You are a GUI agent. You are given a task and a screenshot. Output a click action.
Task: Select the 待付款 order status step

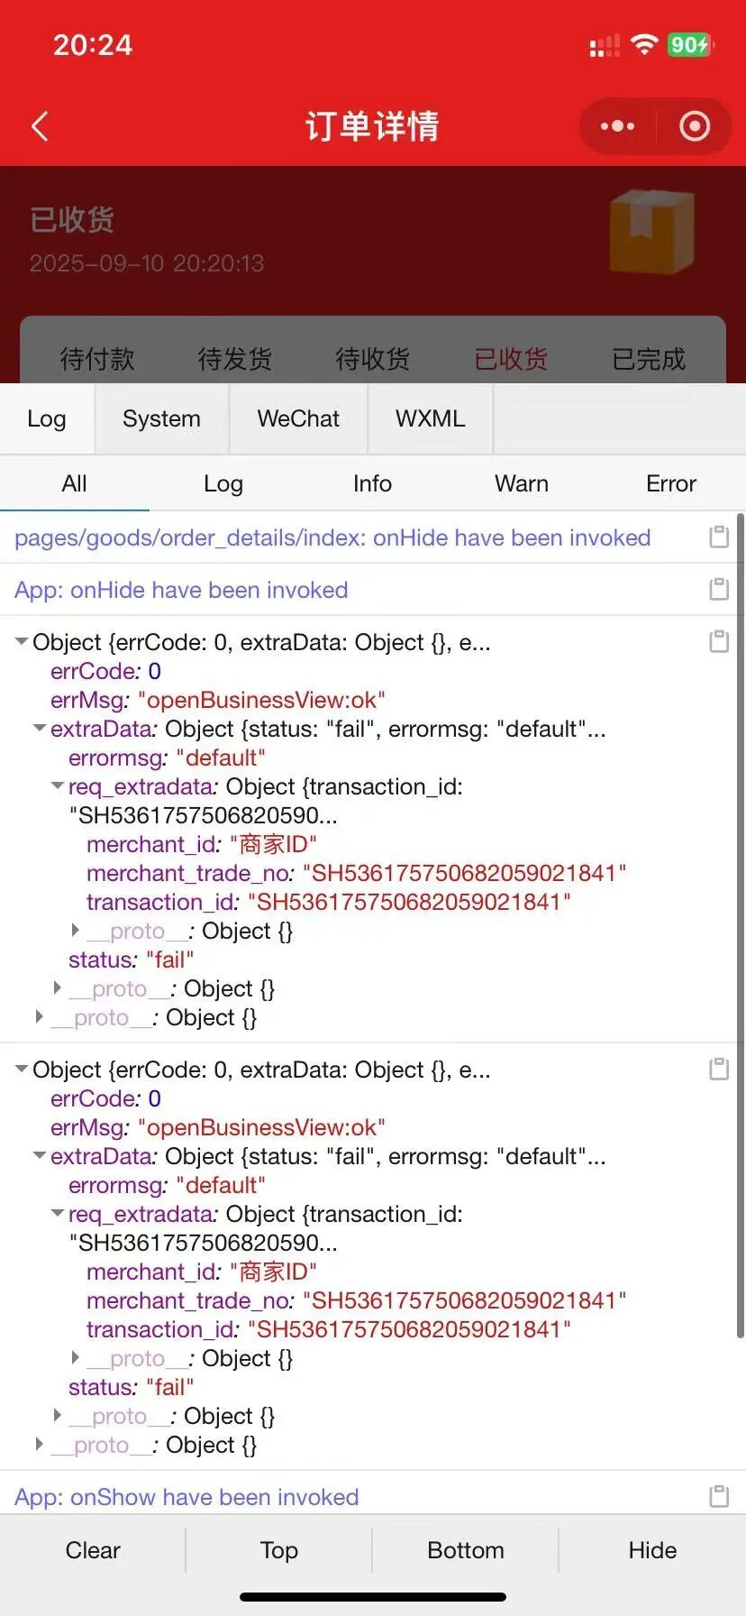(97, 359)
